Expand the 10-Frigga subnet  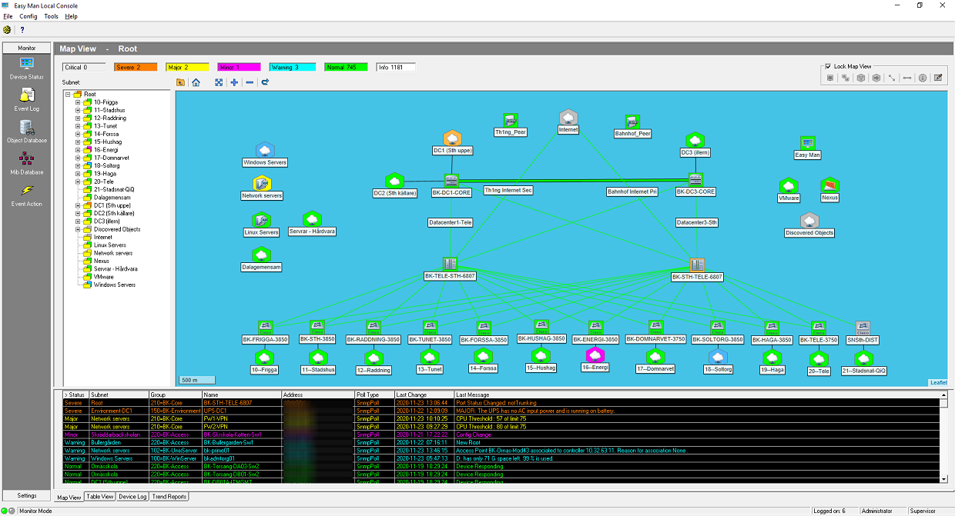(x=78, y=102)
